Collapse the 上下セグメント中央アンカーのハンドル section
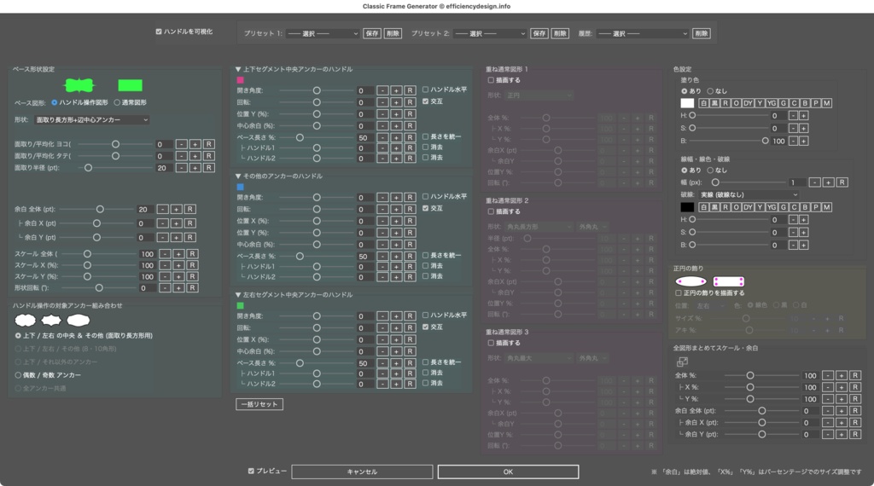874x486 pixels. pos(238,69)
